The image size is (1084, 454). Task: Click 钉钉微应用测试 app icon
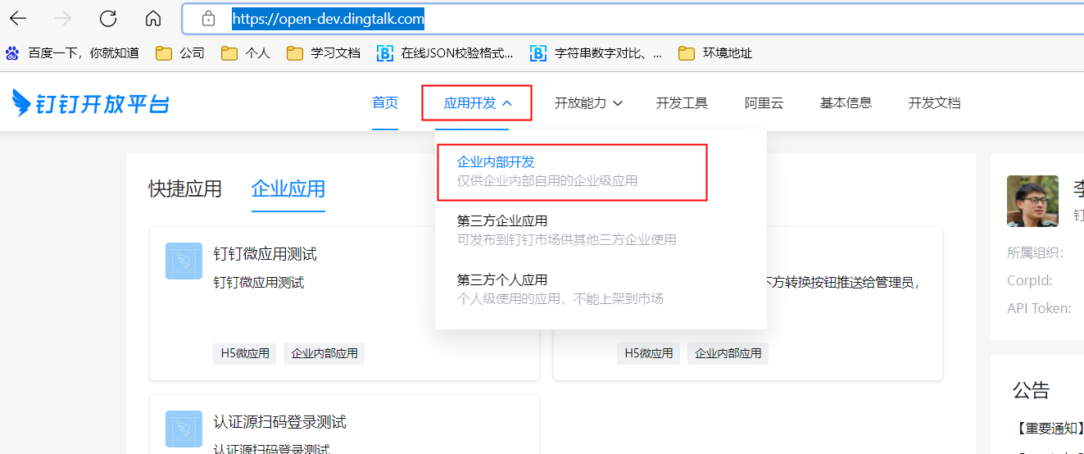[184, 261]
